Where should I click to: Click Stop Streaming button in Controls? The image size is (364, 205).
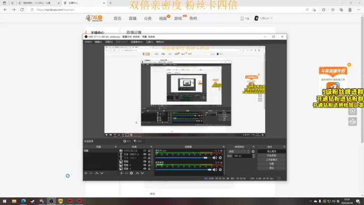pyautogui.click(x=271, y=151)
